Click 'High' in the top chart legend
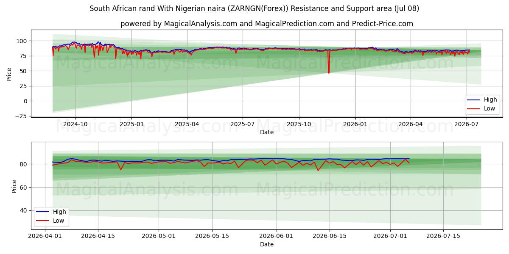The image size is (509, 254). coord(490,100)
